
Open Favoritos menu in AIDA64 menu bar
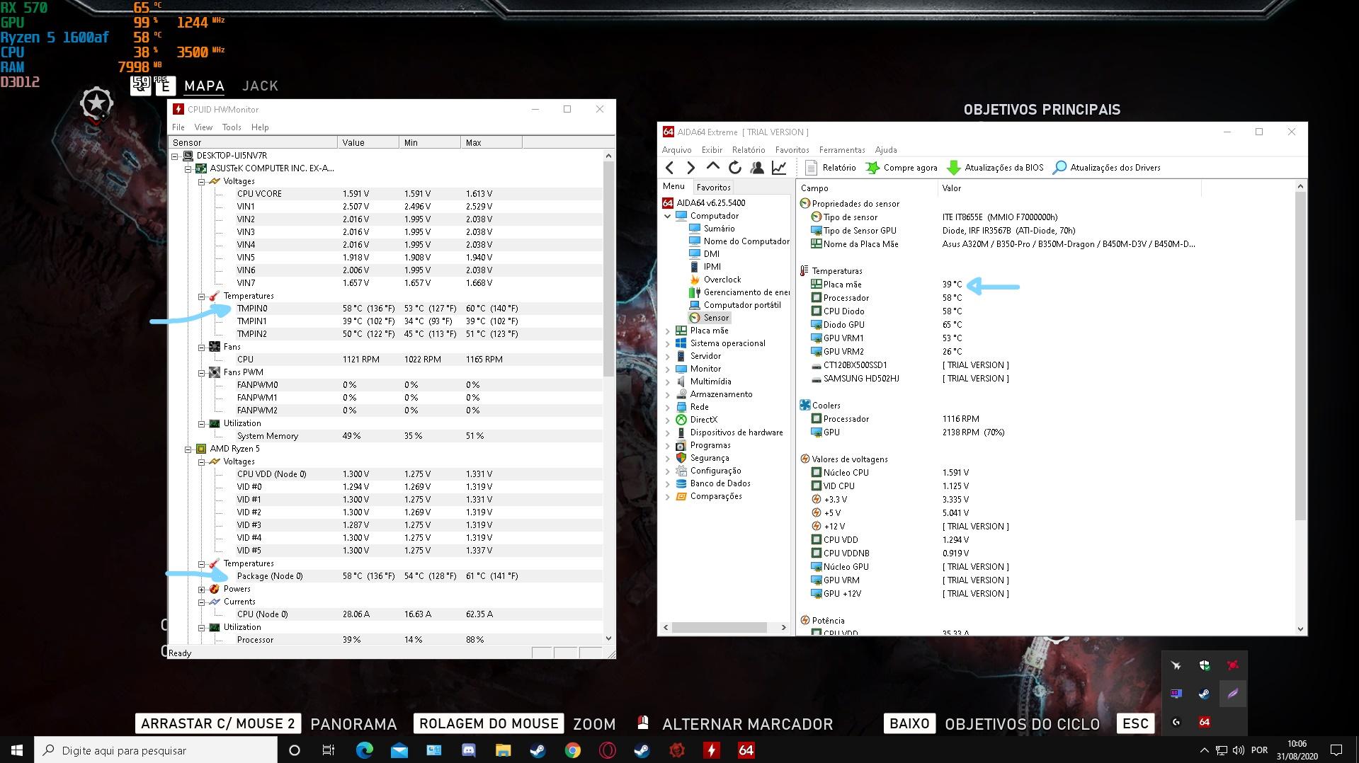pos(792,150)
